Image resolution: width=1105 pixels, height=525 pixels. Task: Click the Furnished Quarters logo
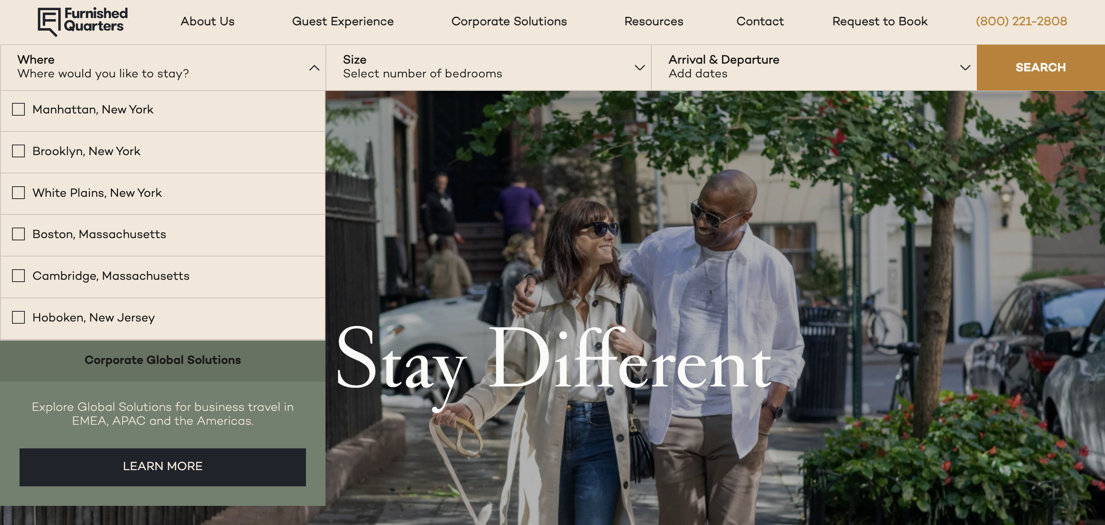click(x=83, y=21)
